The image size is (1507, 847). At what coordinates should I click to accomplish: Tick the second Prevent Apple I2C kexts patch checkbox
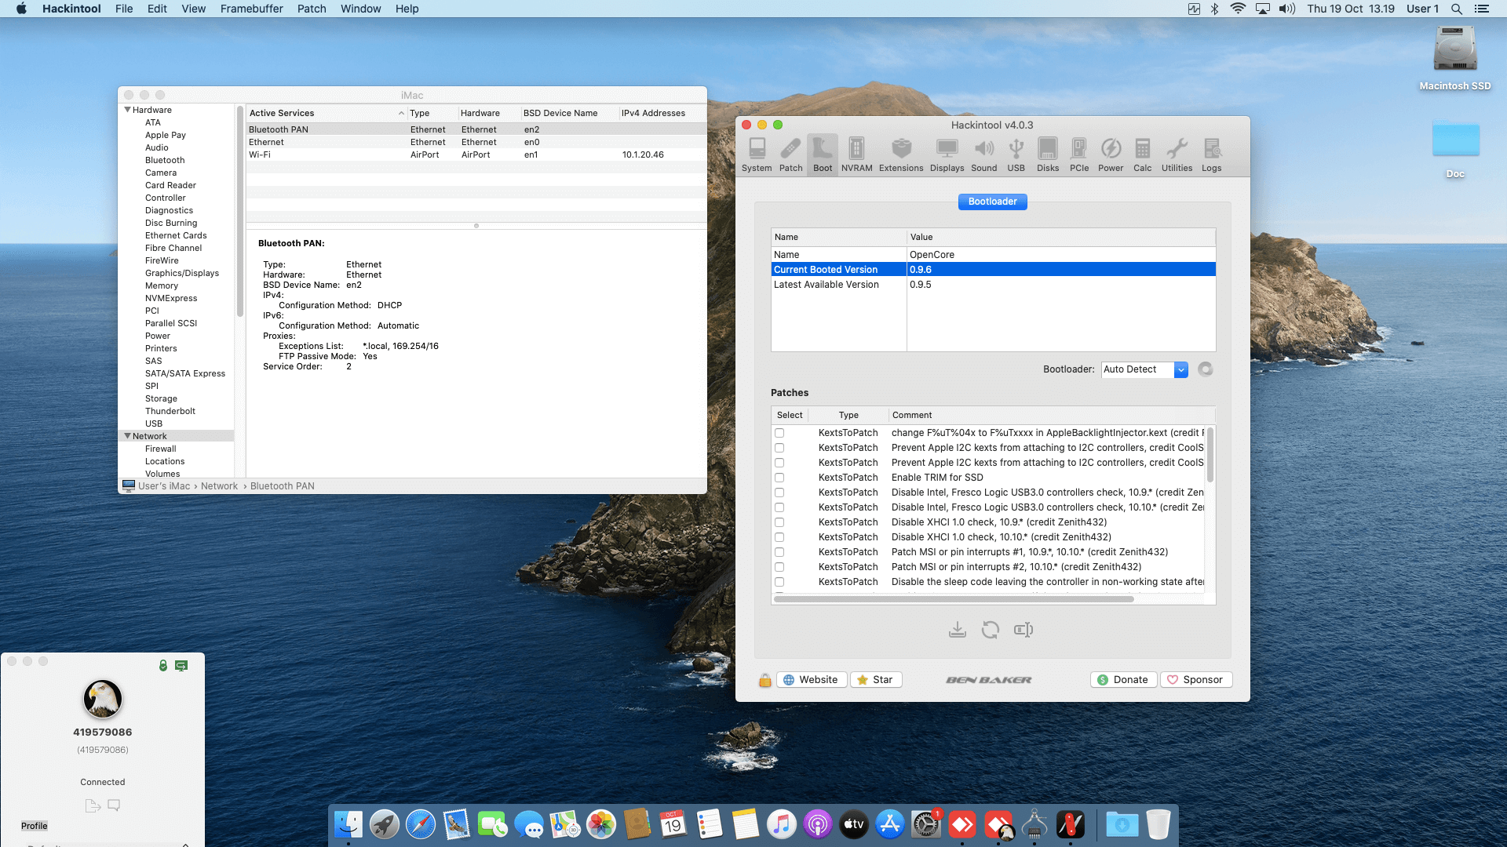point(779,463)
